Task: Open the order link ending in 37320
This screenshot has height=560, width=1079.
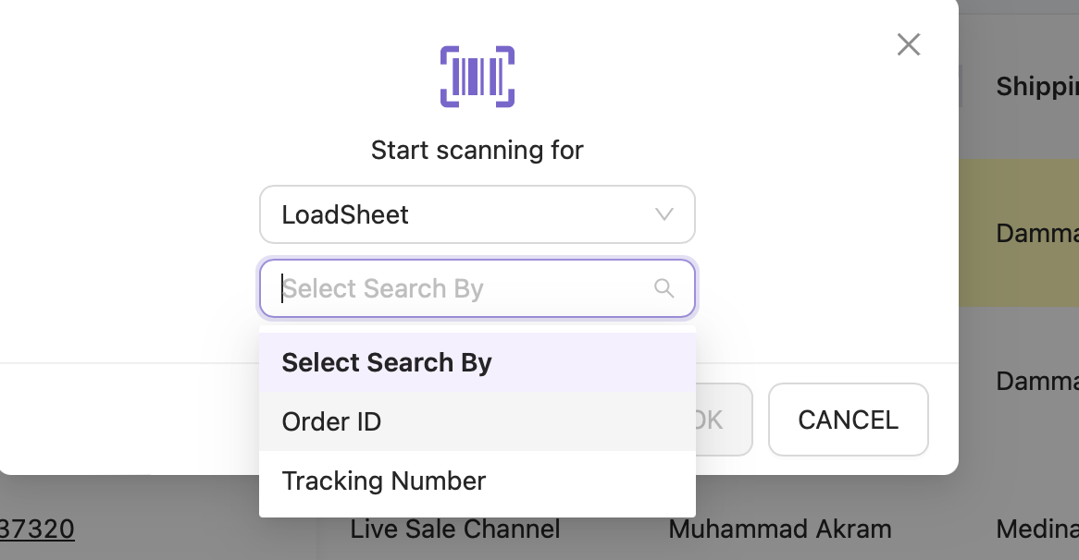Action: 37,530
